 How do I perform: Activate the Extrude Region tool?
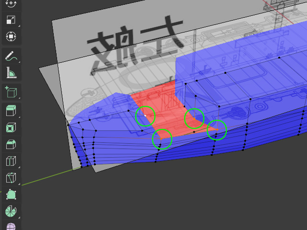(11, 111)
